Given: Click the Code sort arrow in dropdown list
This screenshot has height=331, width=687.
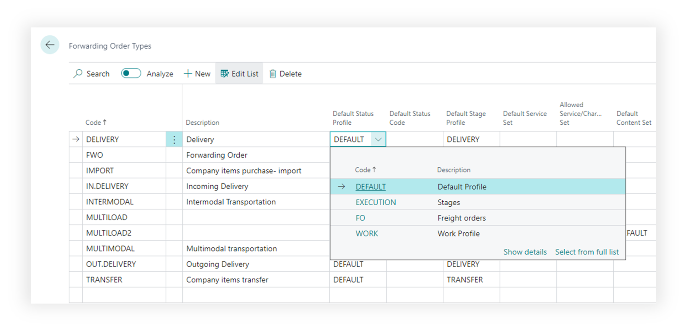Looking at the screenshot, I should click(374, 170).
